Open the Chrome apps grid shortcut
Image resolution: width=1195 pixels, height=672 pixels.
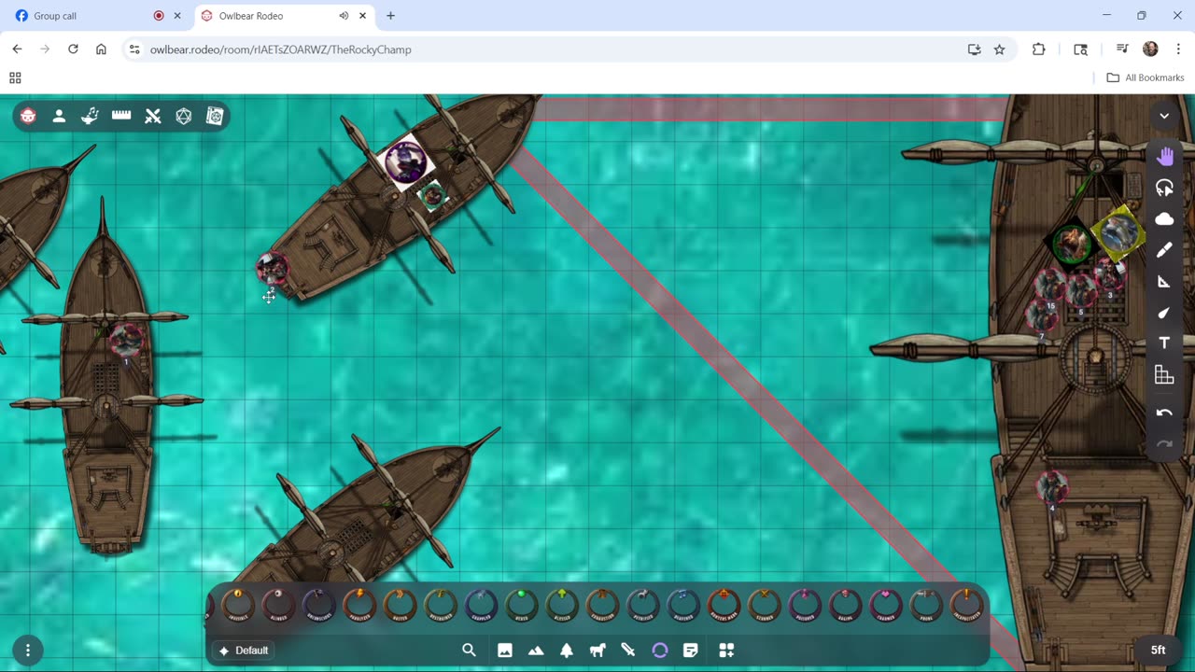15,77
